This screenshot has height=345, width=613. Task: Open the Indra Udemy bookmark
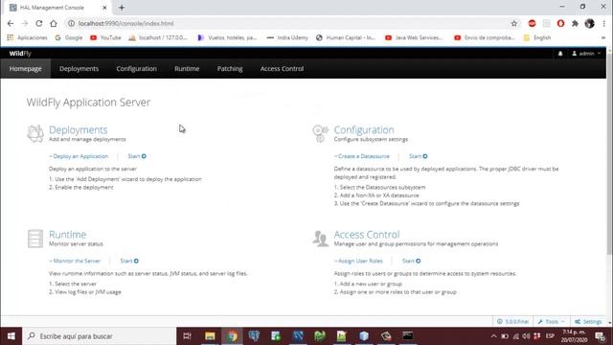pyautogui.click(x=287, y=37)
